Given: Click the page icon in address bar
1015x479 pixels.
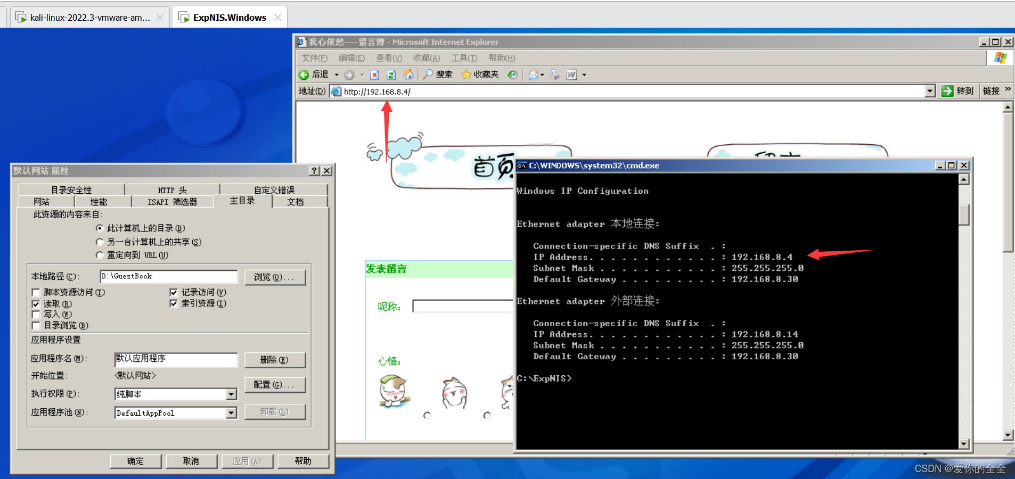Looking at the screenshot, I should (336, 92).
